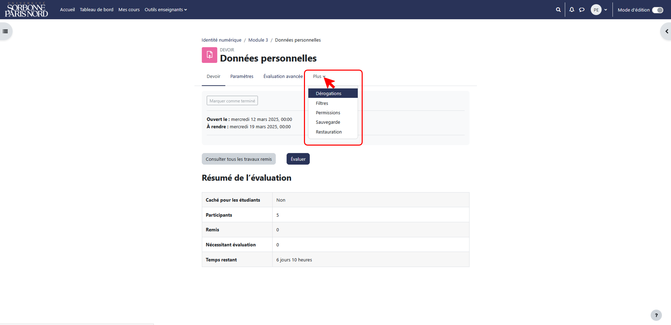The height and width of the screenshot is (325, 671).
Task: Open the search magnifier icon
Action: pos(558,10)
